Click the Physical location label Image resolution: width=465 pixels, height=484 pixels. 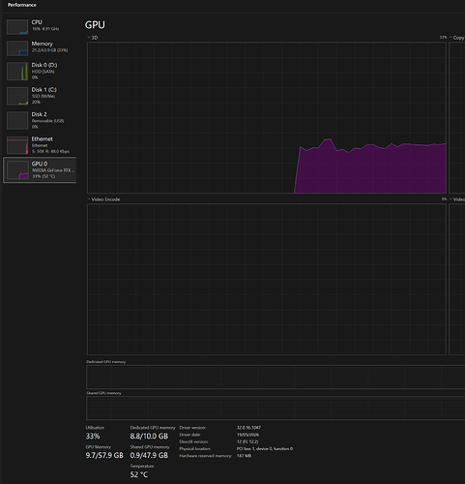click(195, 449)
